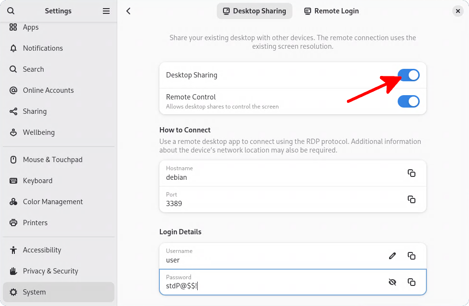The width and height of the screenshot is (469, 306).
Task: Open the Settings hamburger menu
Action: click(x=106, y=11)
